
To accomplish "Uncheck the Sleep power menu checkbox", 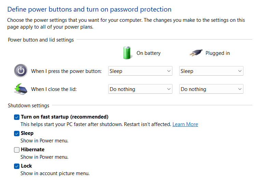I will pyautogui.click(x=17, y=133).
